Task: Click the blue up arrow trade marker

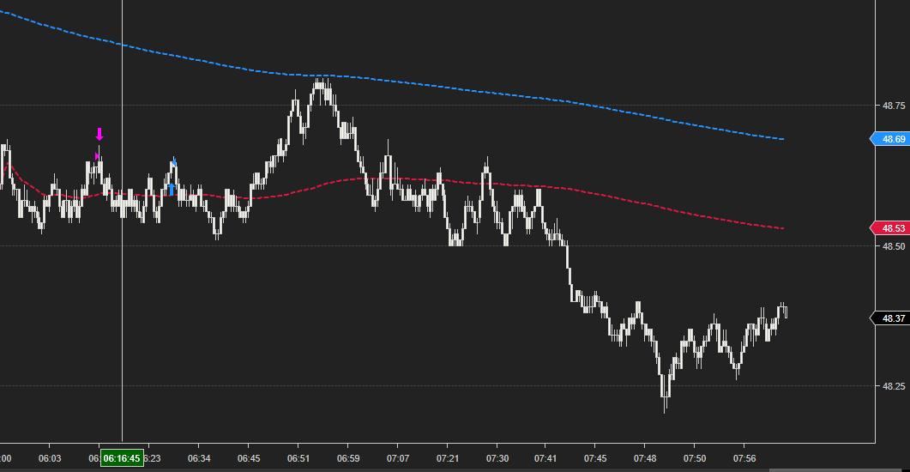Action: coord(172,189)
